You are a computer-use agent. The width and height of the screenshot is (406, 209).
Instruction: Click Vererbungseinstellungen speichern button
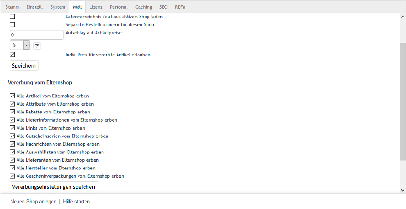tap(54, 187)
